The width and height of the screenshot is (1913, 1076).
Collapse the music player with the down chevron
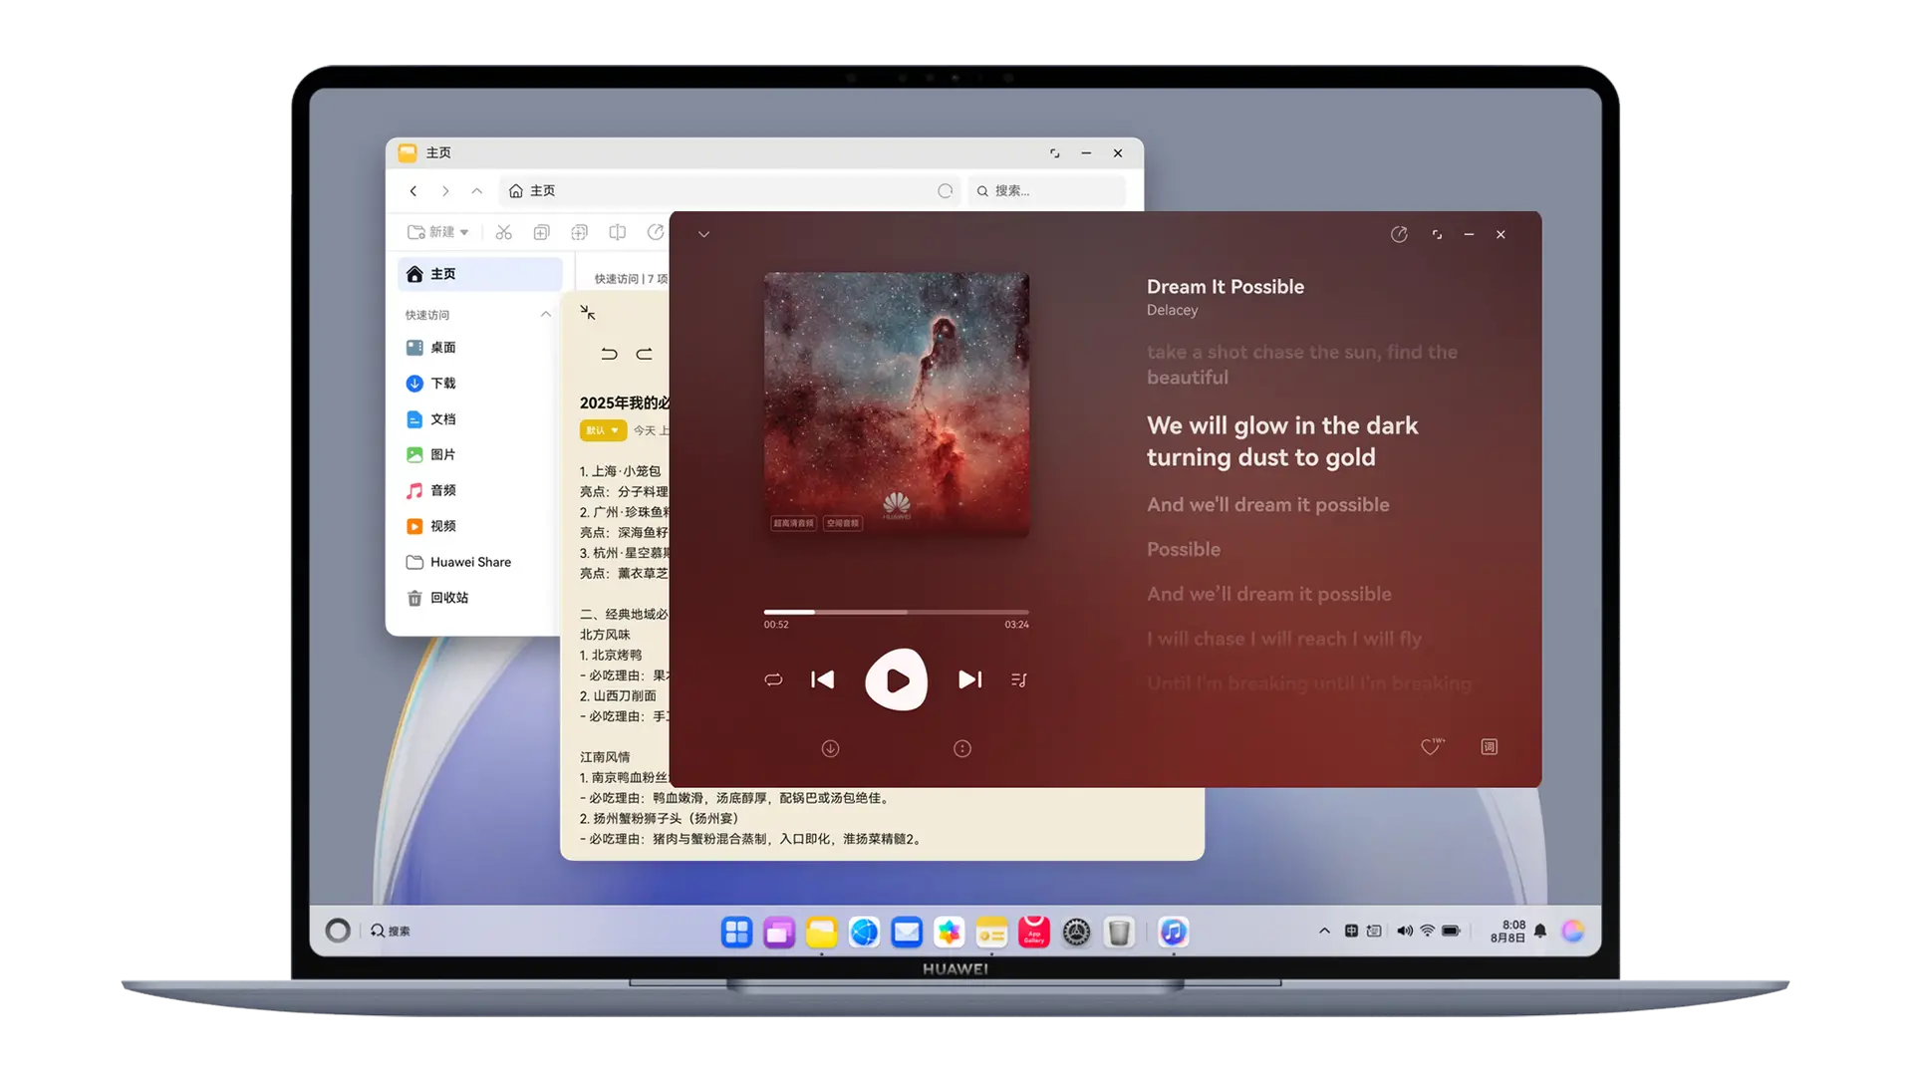coord(703,234)
